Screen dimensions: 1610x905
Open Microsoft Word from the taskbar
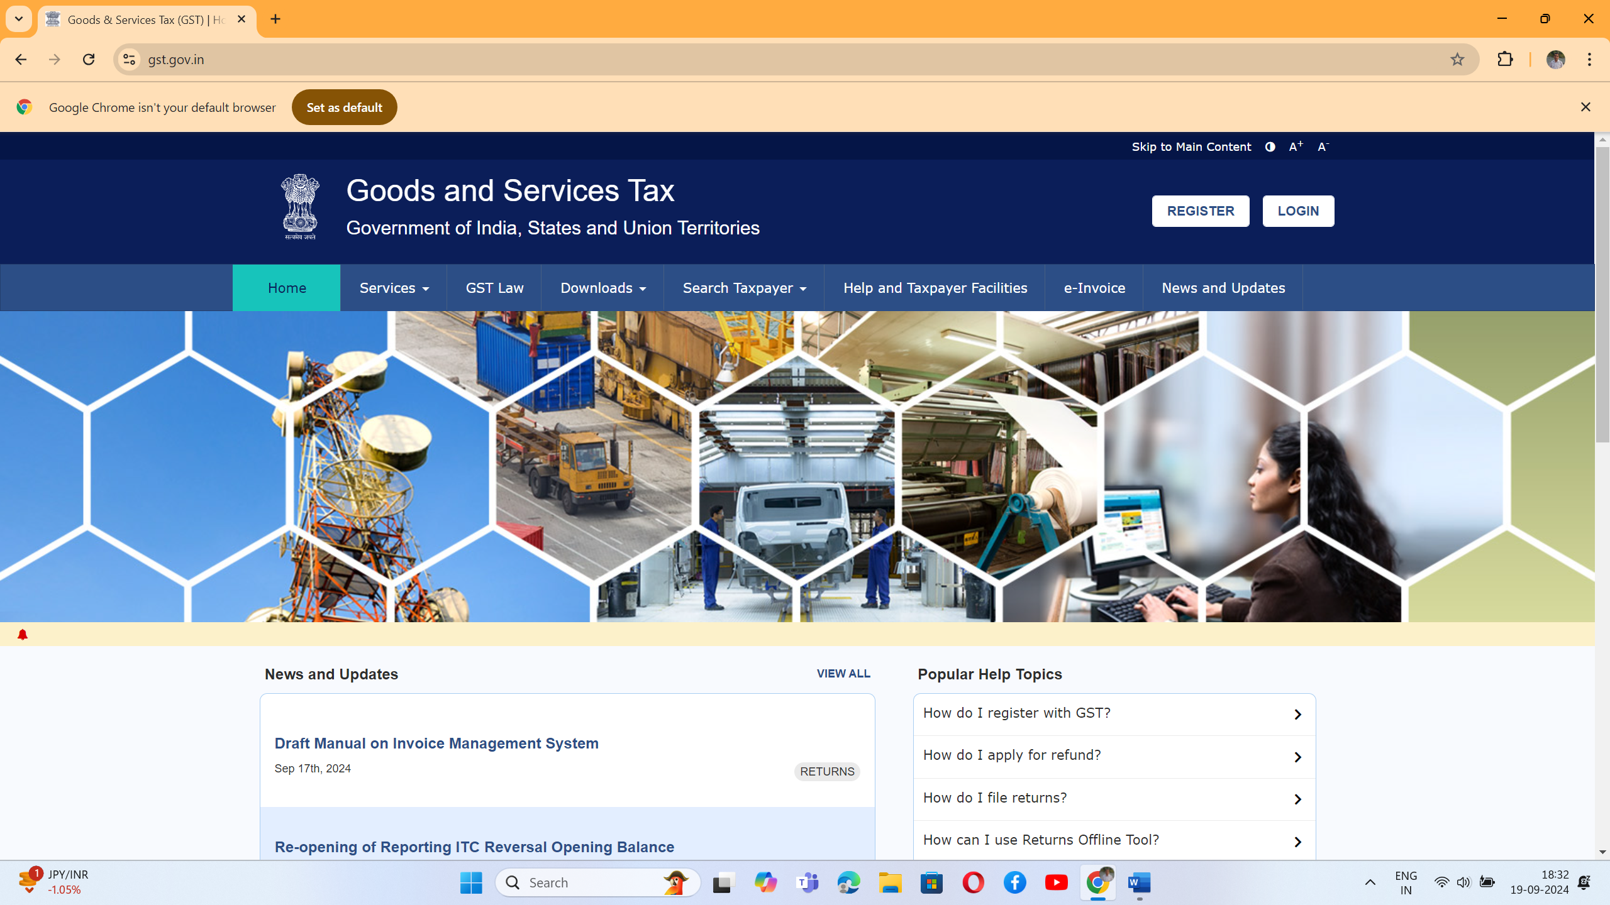(x=1140, y=883)
